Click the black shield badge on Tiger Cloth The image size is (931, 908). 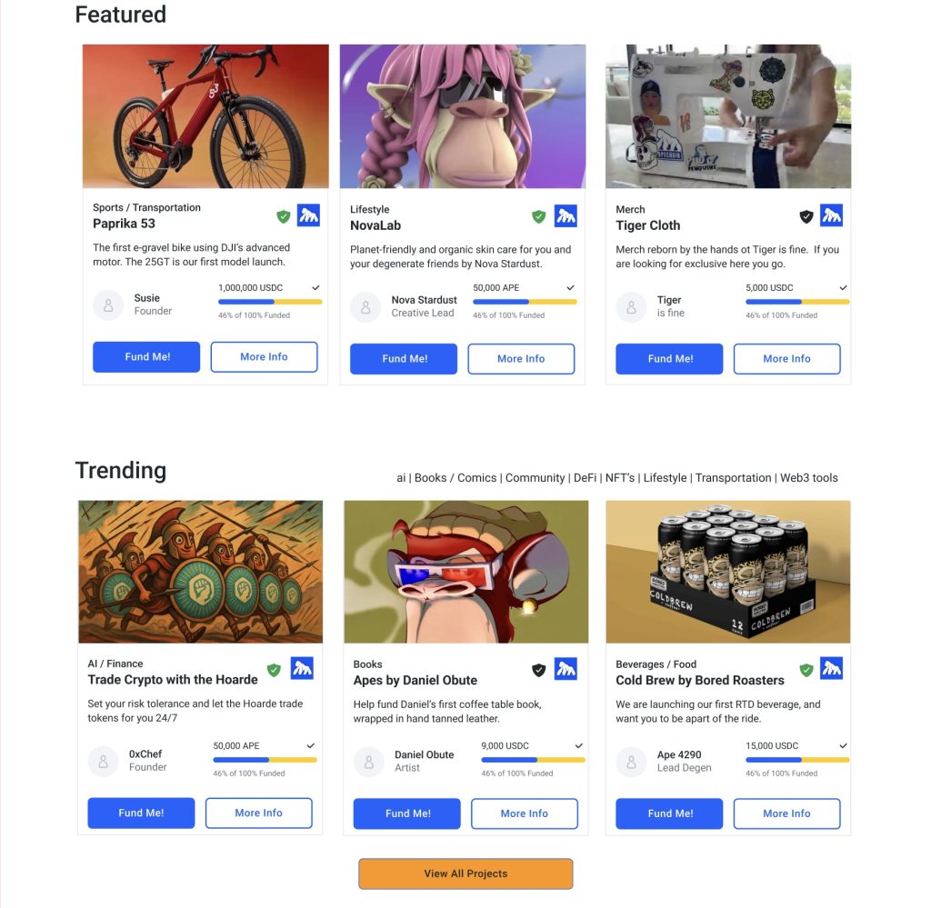[x=806, y=216]
